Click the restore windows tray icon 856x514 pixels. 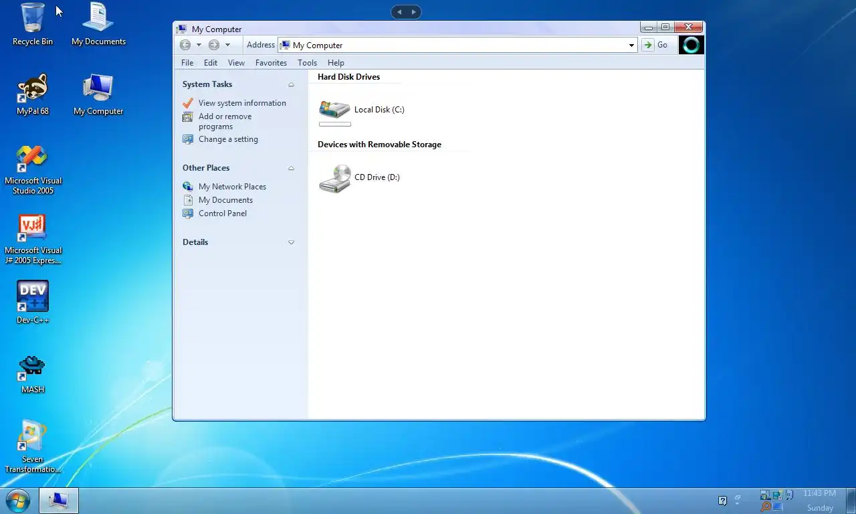click(x=738, y=499)
